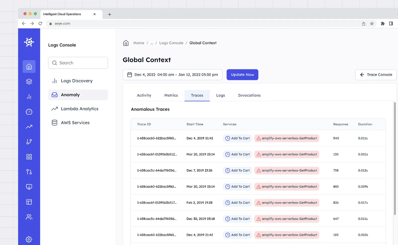The width and height of the screenshot is (398, 245).
Task: Select the bar chart icon in sidebar
Action: coord(29,97)
